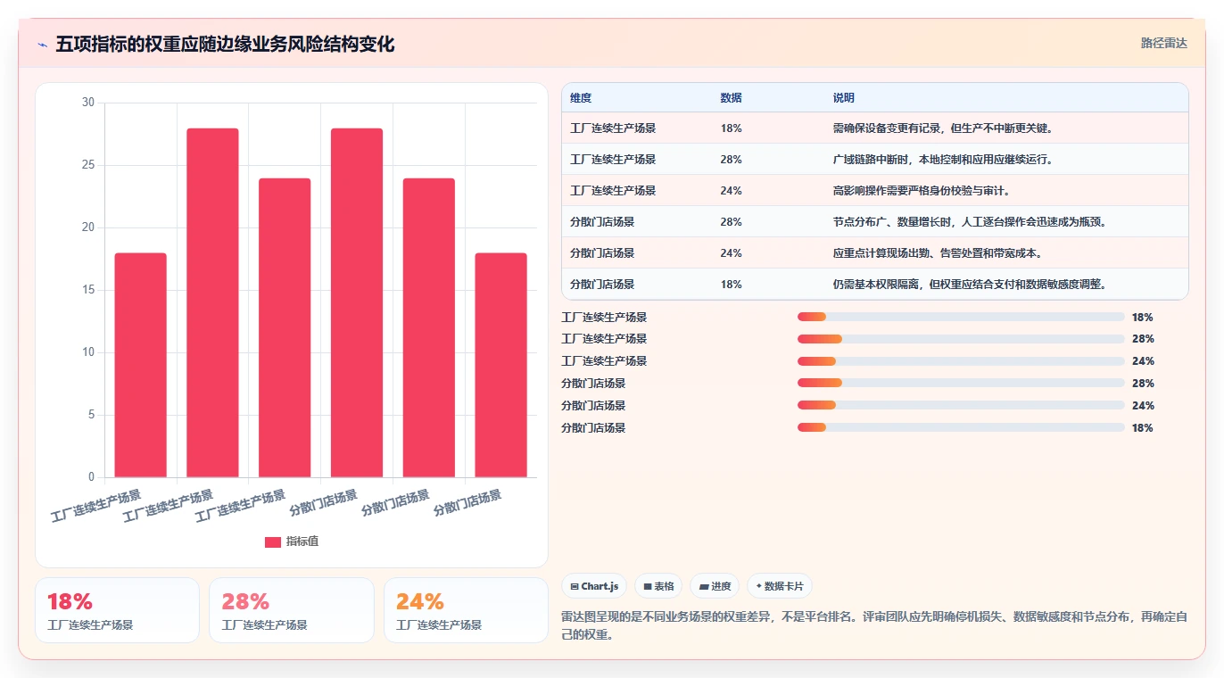Click the lightning icon before the page title
Image resolution: width=1224 pixels, height=678 pixels.
coord(42,45)
